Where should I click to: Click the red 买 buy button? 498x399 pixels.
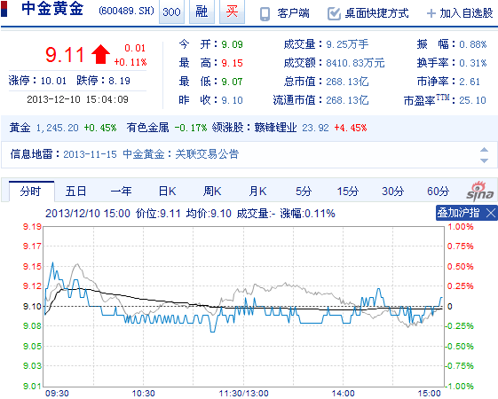(232, 12)
